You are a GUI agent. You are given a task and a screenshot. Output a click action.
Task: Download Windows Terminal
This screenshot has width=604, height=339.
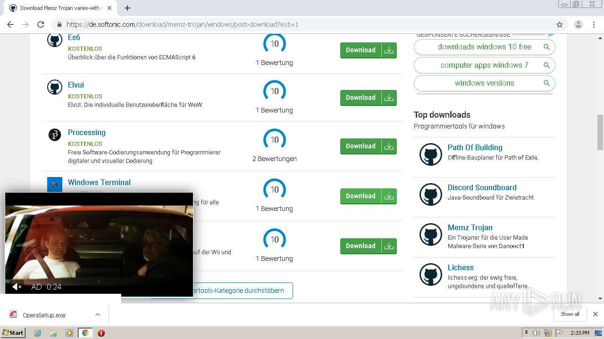(x=368, y=196)
